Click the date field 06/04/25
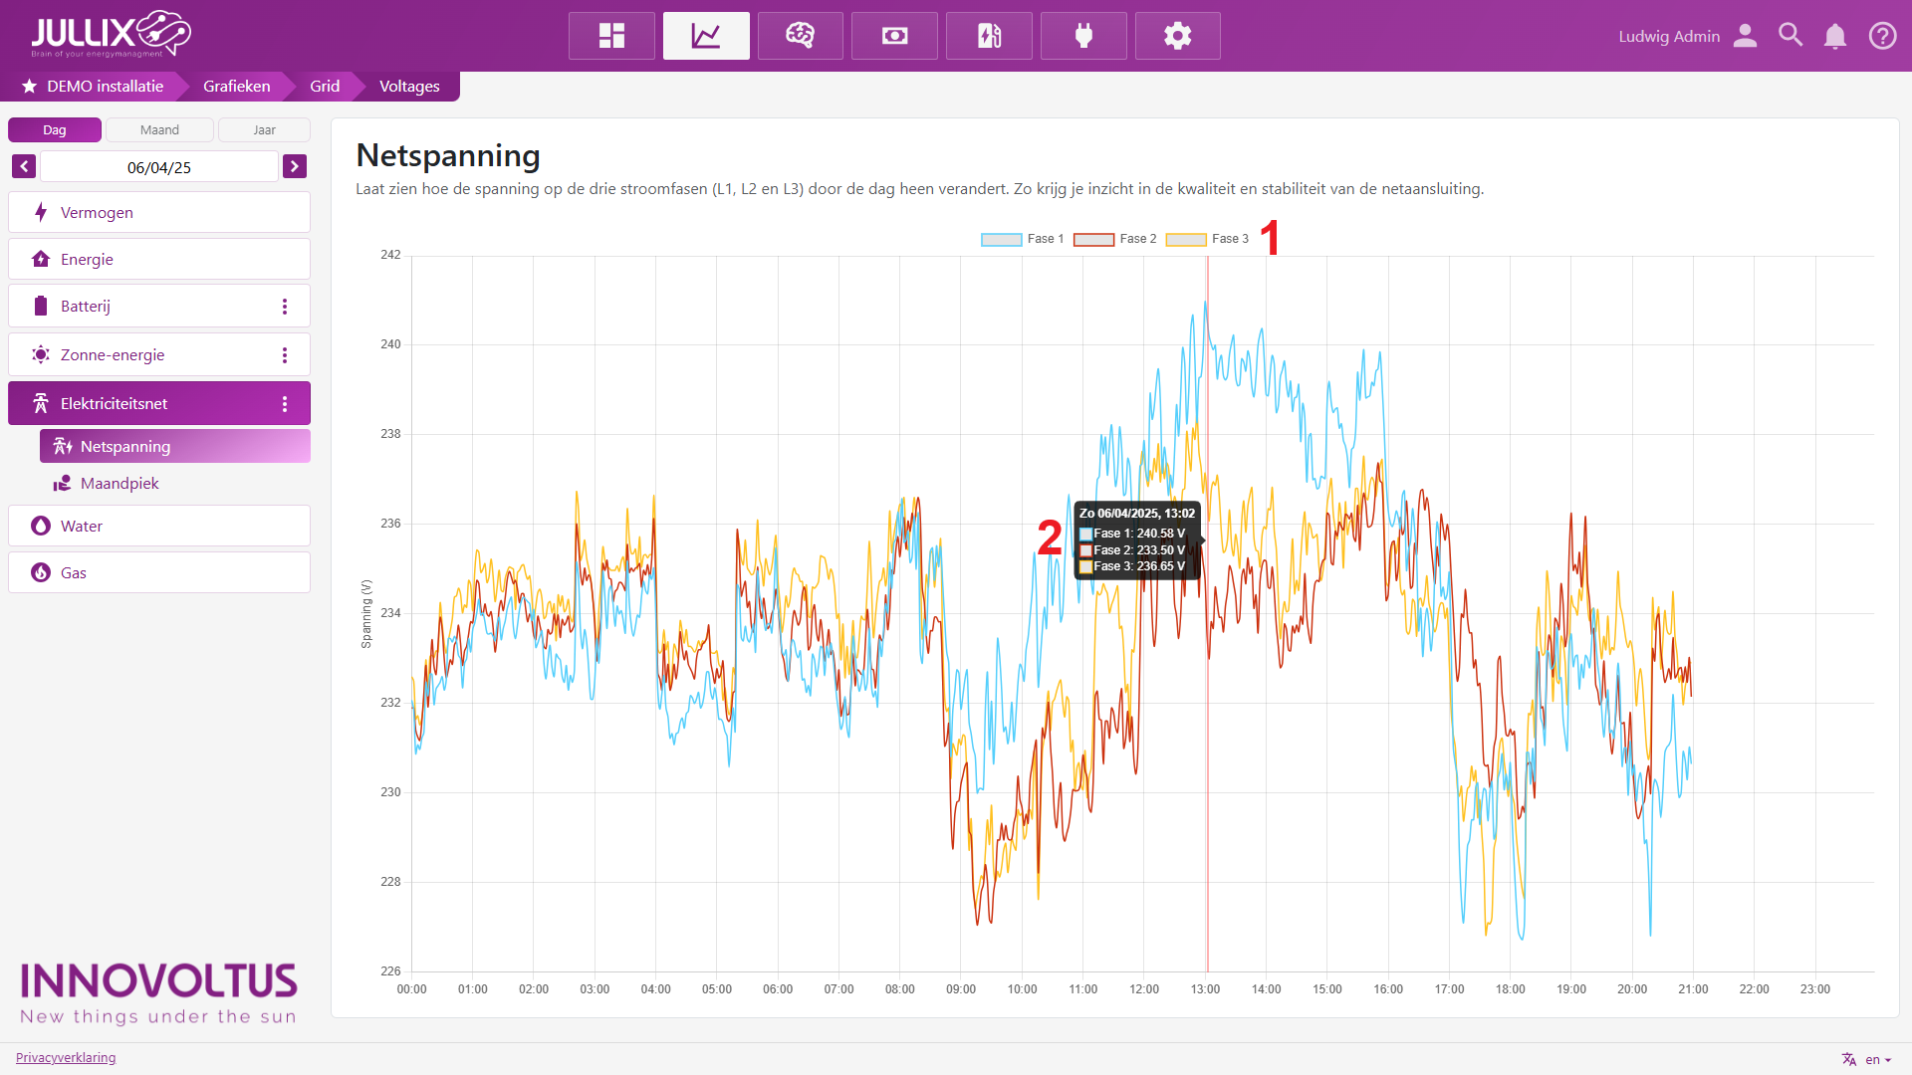1912x1075 pixels. point(159,167)
